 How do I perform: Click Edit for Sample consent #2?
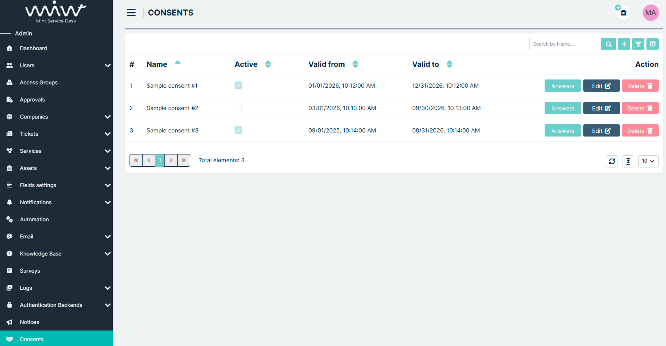tap(601, 108)
